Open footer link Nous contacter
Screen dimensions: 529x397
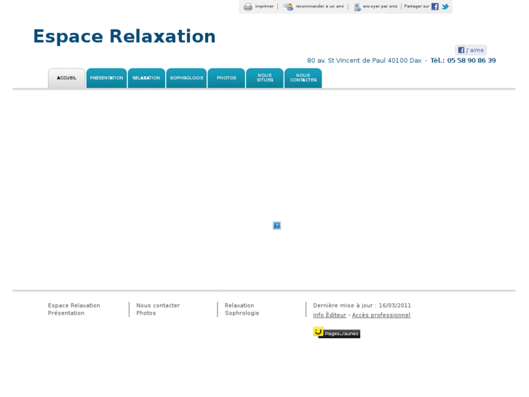click(x=158, y=305)
